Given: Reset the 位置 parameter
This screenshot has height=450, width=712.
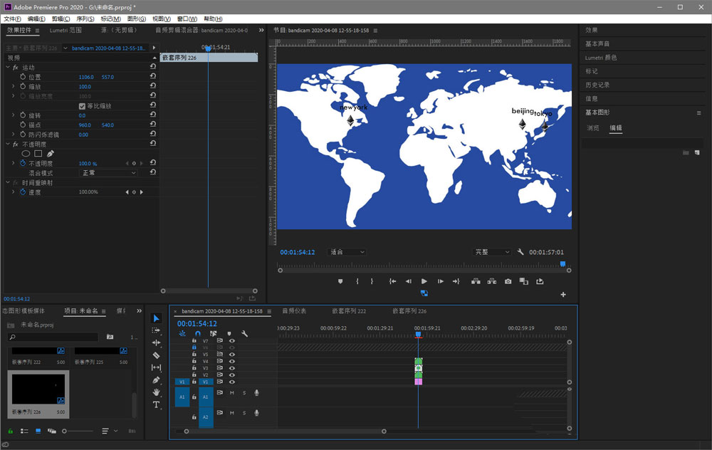Looking at the screenshot, I should point(153,77).
